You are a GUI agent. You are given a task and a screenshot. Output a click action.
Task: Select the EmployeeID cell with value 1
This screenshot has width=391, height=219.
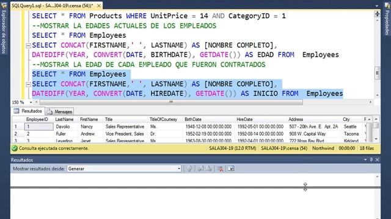point(39,127)
